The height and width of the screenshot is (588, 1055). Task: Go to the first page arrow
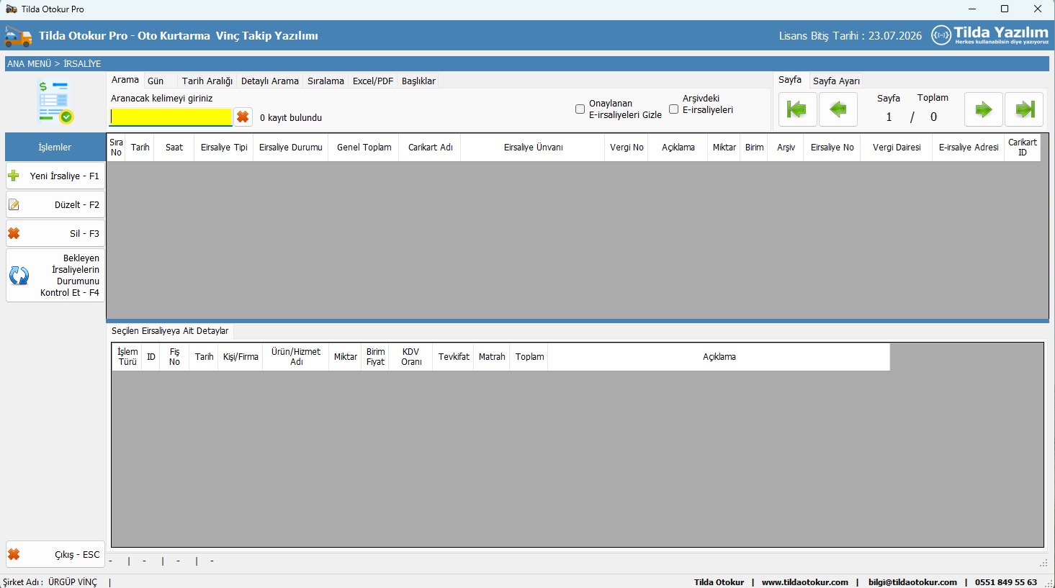tap(797, 109)
